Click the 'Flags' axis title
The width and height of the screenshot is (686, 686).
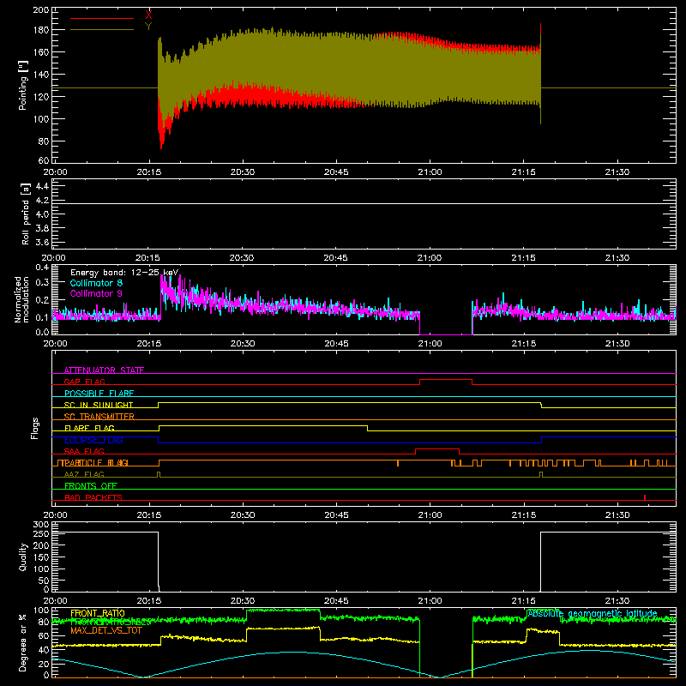(35, 428)
